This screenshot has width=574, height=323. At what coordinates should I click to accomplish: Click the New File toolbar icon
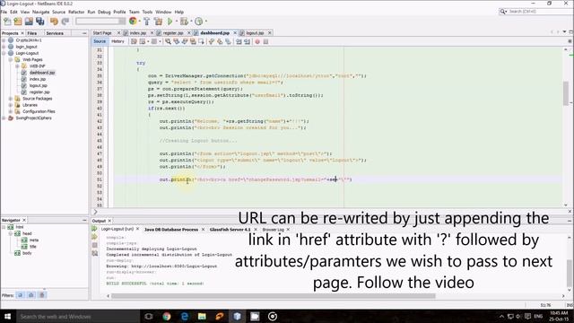pyautogui.click(x=7, y=22)
